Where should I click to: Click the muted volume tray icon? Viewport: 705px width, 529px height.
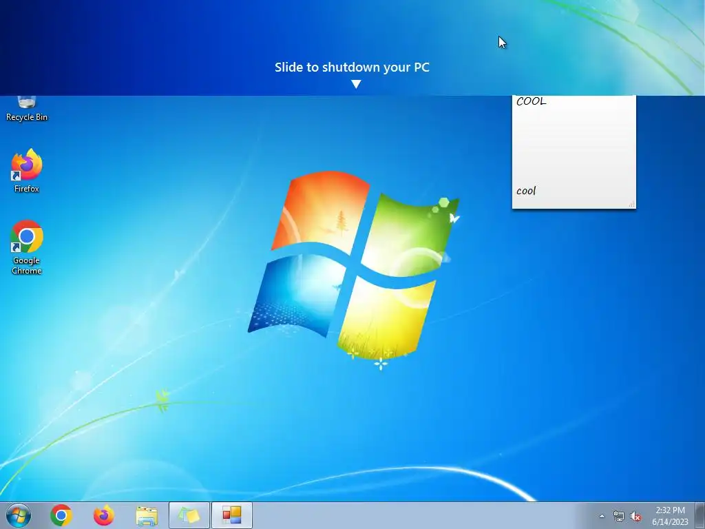(635, 517)
